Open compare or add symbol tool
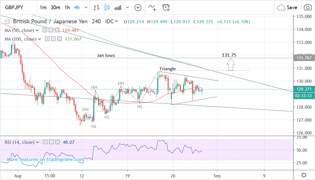Image resolution: width=315 pixels, height=180 pixels. point(138,8)
